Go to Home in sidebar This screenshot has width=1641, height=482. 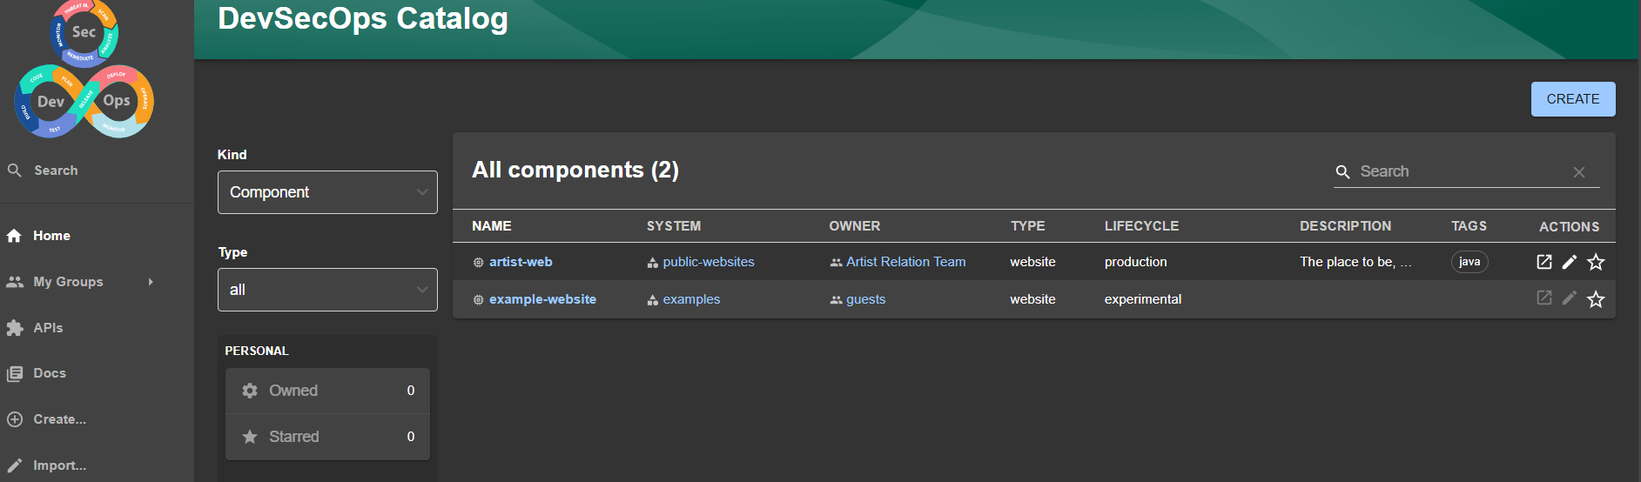51,236
